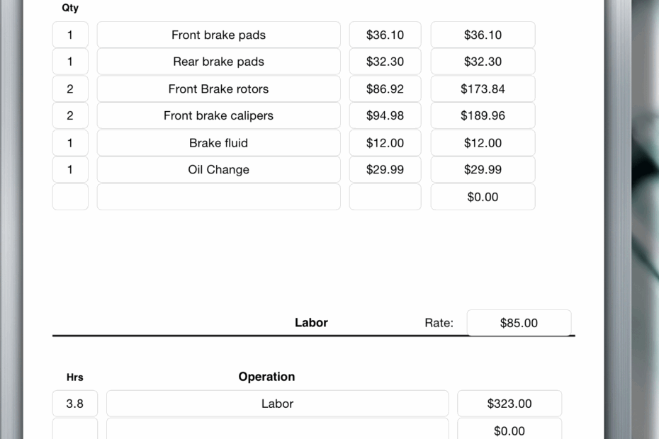Click the $323.00 labor total field
This screenshot has width=659, height=439.
[509, 403]
